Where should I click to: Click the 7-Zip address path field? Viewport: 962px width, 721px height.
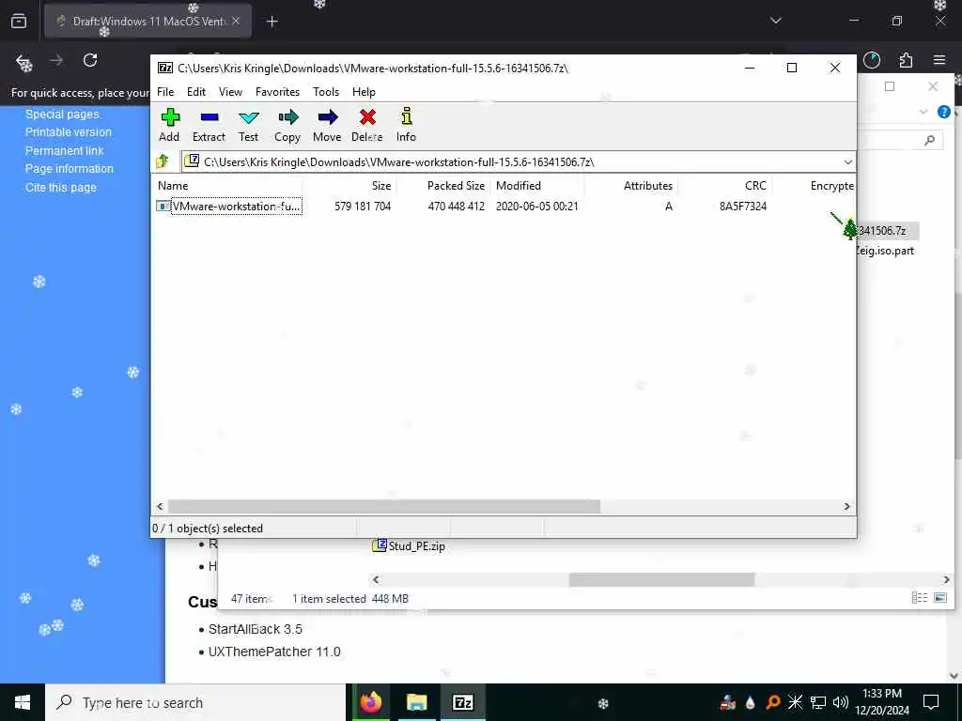(512, 161)
